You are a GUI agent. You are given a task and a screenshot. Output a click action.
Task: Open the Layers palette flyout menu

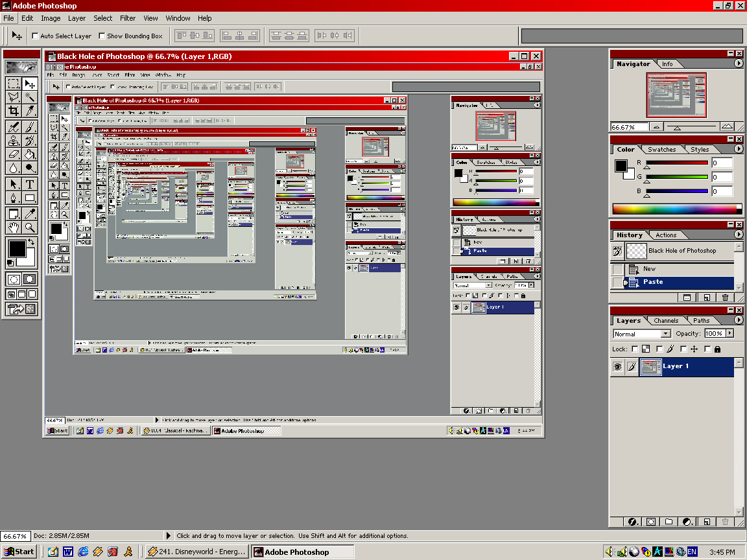pos(739,320)
